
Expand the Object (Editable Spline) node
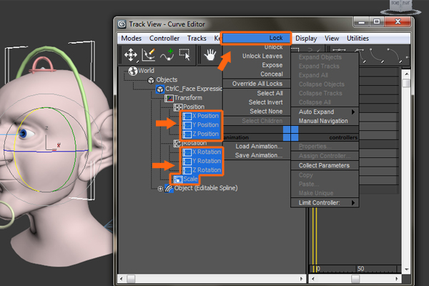pos(160,189)
